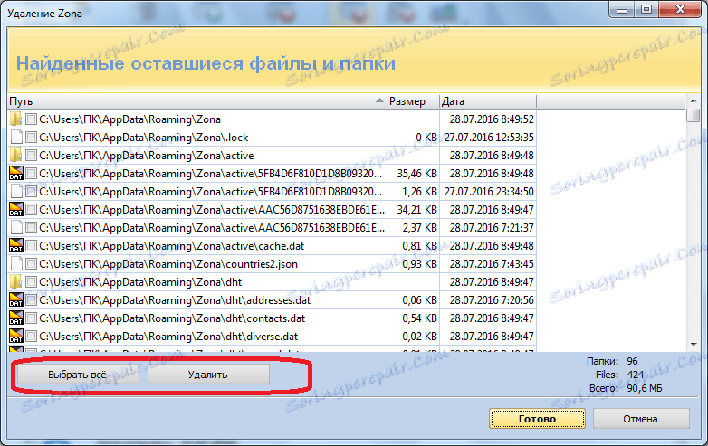Click the date 28.07.2016 7:21:37
708x446 pixels.
pyautogui.click(x=492, y=227)
